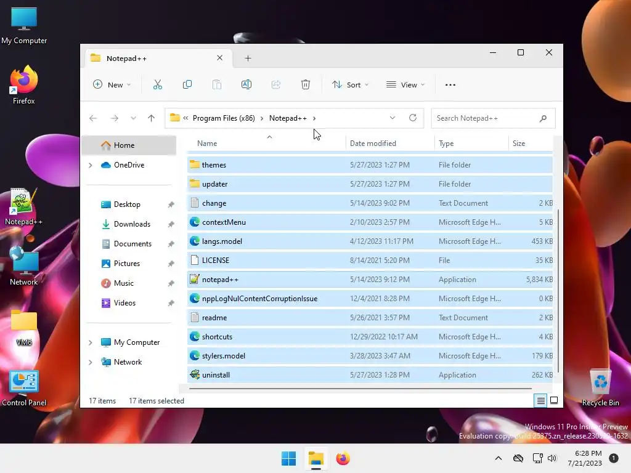631x473 pixels.
Task: Go up one folder level
Action: [x=152, y=118]
